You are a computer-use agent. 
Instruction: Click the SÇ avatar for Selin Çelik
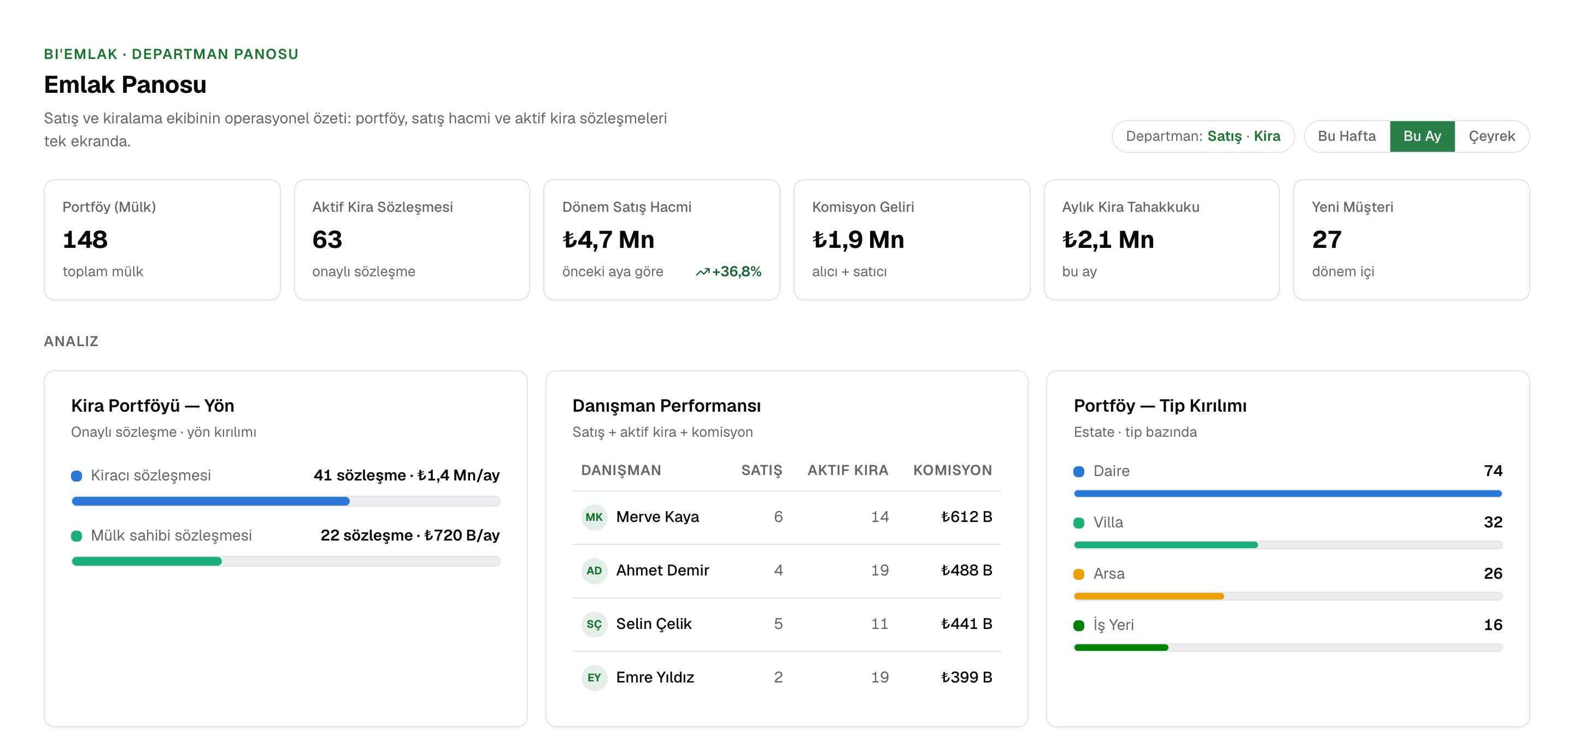coord(594,624)
